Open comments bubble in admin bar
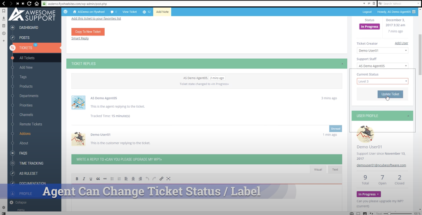The width and height of the screenshot is (422, 215). pos(114,12)
